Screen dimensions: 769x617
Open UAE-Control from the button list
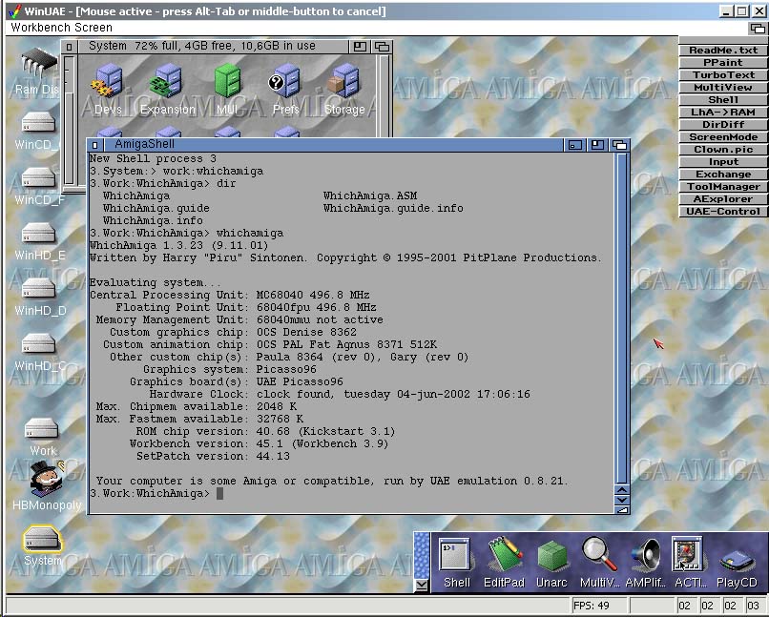(723, 212)
